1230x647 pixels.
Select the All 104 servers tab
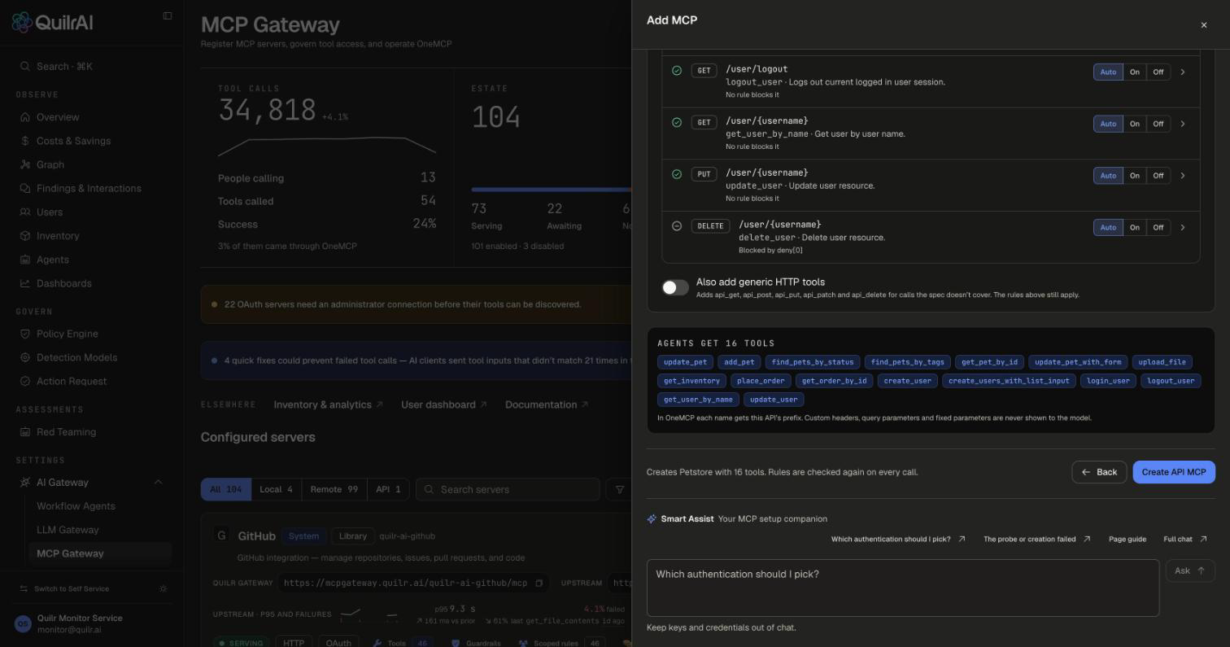tap(226, 489)
